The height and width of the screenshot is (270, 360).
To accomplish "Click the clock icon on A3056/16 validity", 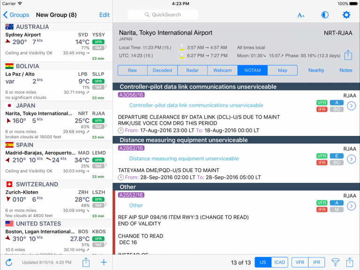I will coord(120,131).
